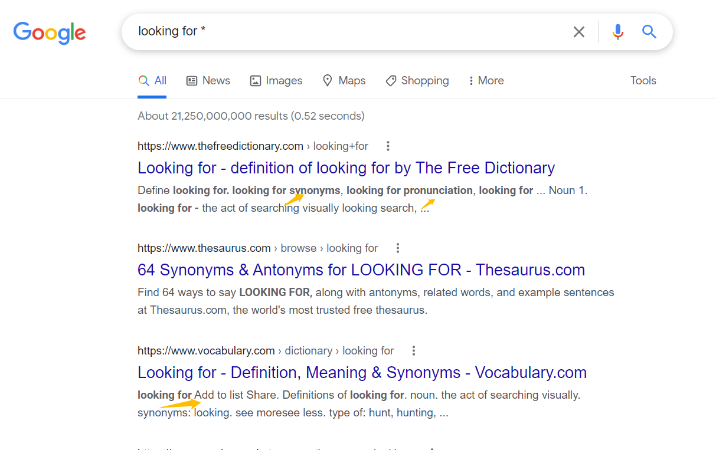
Task: Switch to the News tab
Action: tap(208, 81)
